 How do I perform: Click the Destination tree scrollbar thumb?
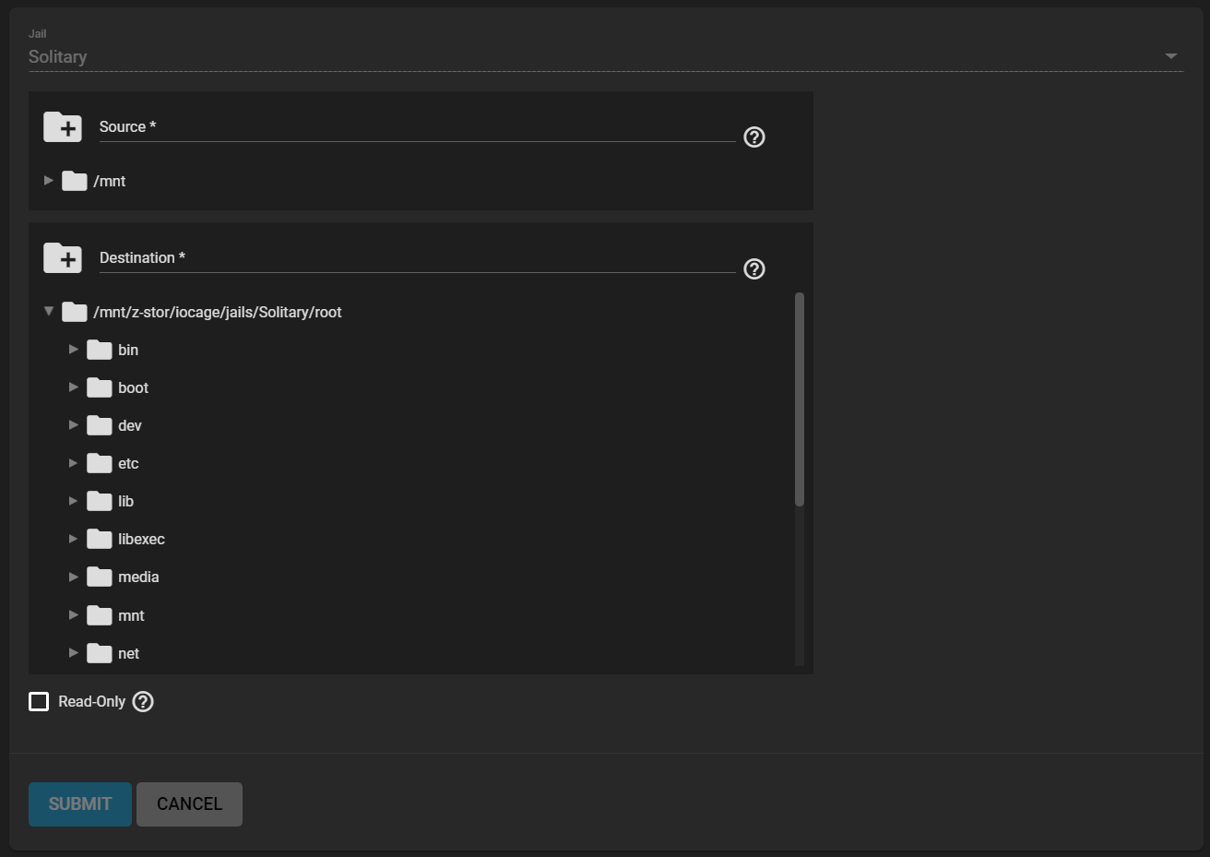799,399
